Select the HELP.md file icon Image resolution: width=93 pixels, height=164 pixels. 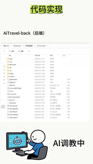pyautogui.click(x=8, y=85)
